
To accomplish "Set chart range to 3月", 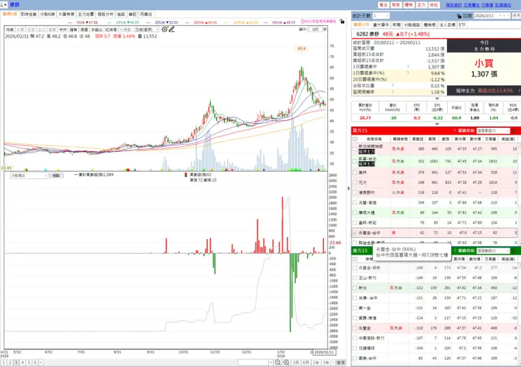I will 296,362.
